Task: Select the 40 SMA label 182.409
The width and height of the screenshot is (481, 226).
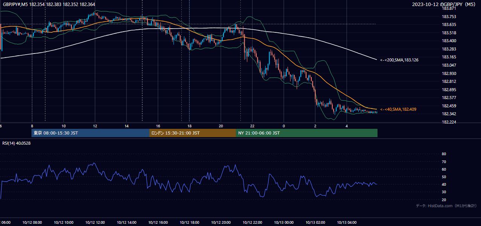Action: pos(398,109)
